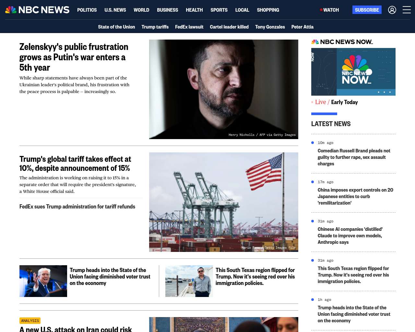Open the Zelenskyy portrait photo
This screenshot has width=415, height=332.
coord(224,89)
